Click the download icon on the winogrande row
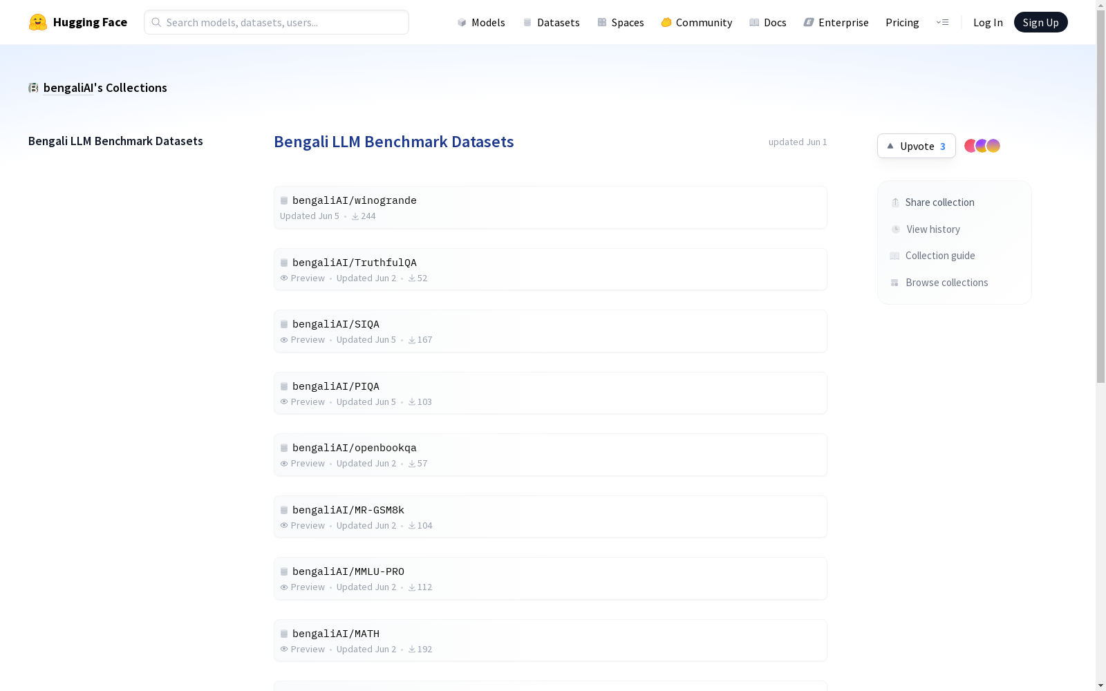This screenshot has height=691, width=1106. [x=355, y=216]
